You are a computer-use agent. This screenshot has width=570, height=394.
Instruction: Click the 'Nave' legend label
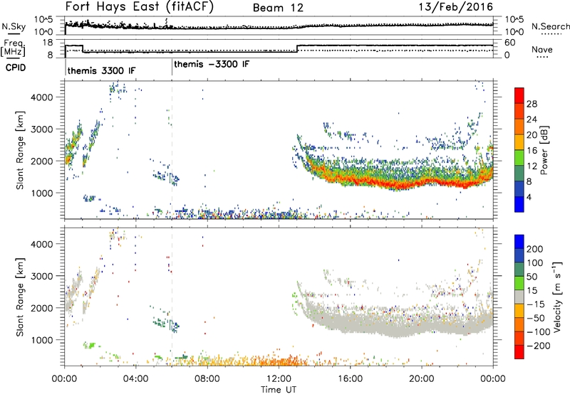pyautogui.click(x=541, y=50)
